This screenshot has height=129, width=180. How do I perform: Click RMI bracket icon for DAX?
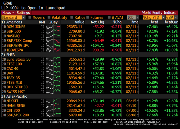[x=42, y=73]
